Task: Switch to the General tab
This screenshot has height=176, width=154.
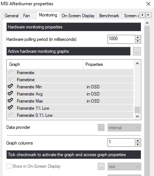Action: [12, 16]
